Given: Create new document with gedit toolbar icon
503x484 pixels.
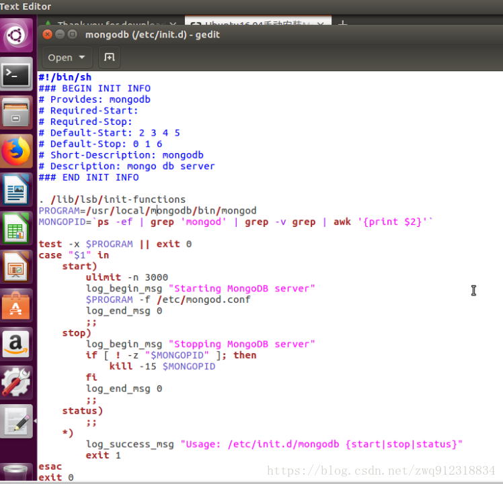Looking at the screenshot, I should pos(108,58).
